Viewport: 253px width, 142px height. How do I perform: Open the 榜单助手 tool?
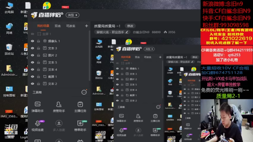pos(80,126)
